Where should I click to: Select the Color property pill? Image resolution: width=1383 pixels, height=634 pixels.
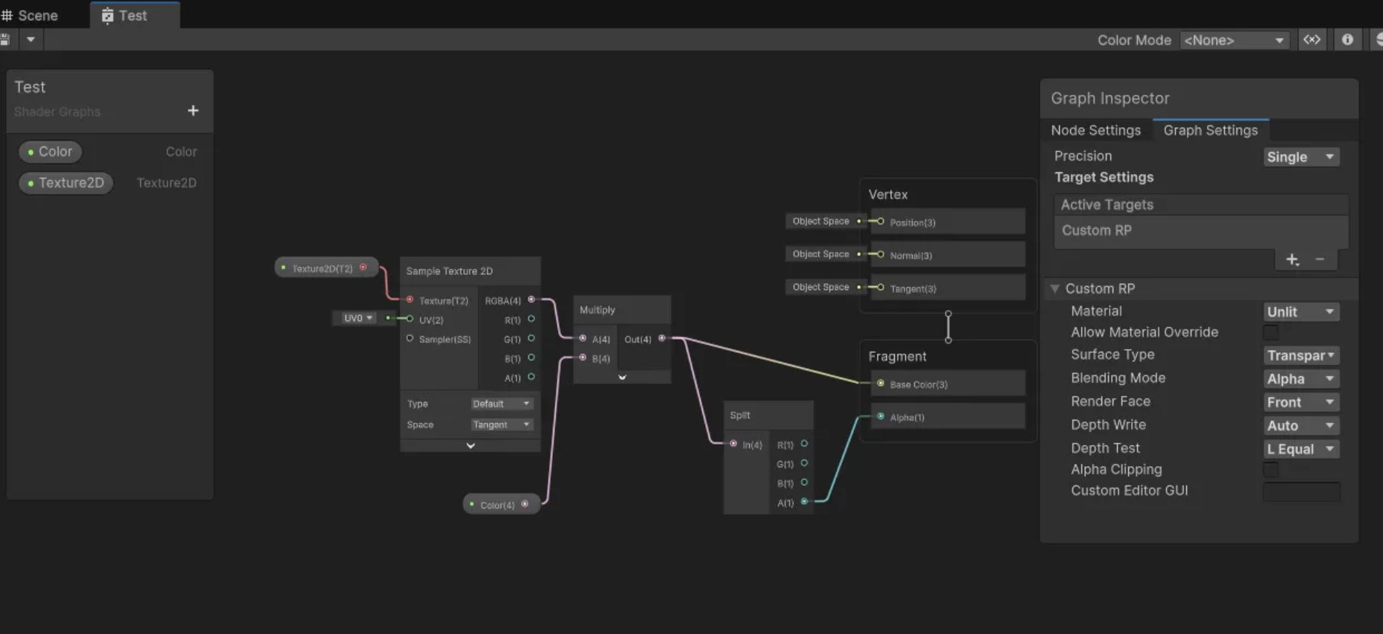(50, 152)
